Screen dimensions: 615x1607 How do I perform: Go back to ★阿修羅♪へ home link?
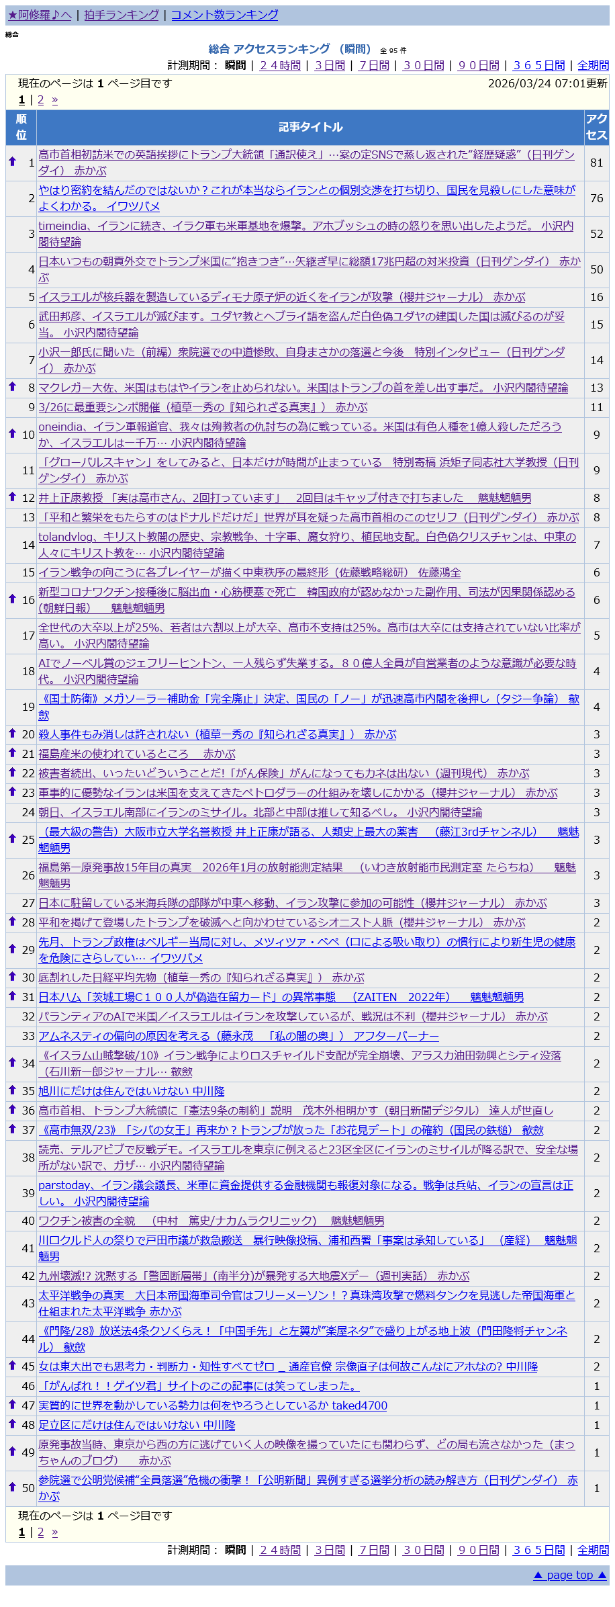(x=40, y=15)
